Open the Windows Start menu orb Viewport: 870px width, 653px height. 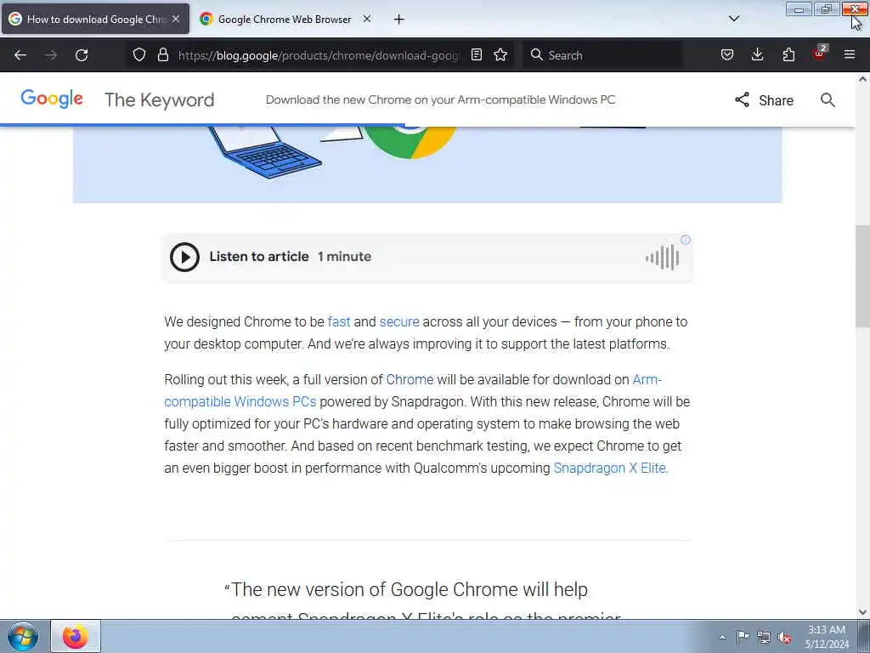23,636
